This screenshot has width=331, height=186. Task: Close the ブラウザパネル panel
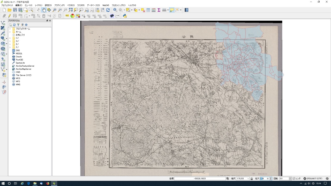coord(50,21)
